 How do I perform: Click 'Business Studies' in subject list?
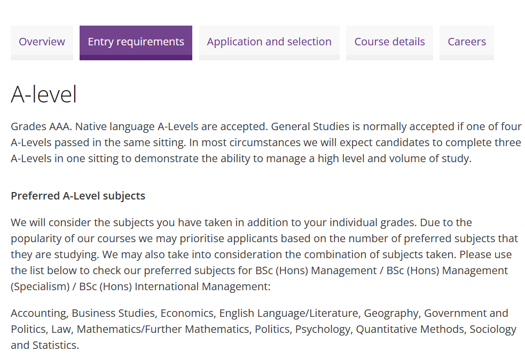[114, 313]
